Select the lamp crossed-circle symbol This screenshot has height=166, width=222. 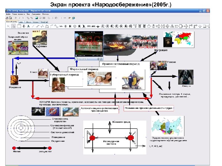(75, 26)
